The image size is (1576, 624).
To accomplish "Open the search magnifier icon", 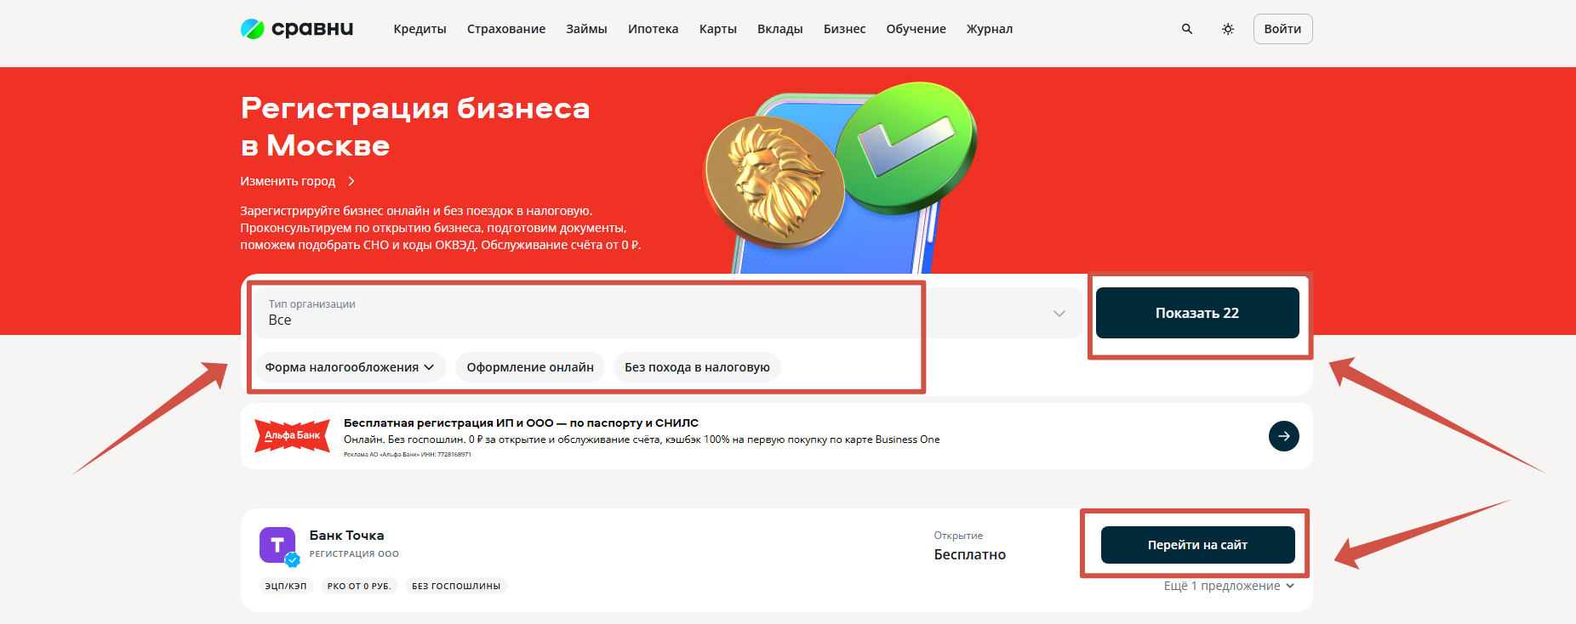I will (1187, 29).
